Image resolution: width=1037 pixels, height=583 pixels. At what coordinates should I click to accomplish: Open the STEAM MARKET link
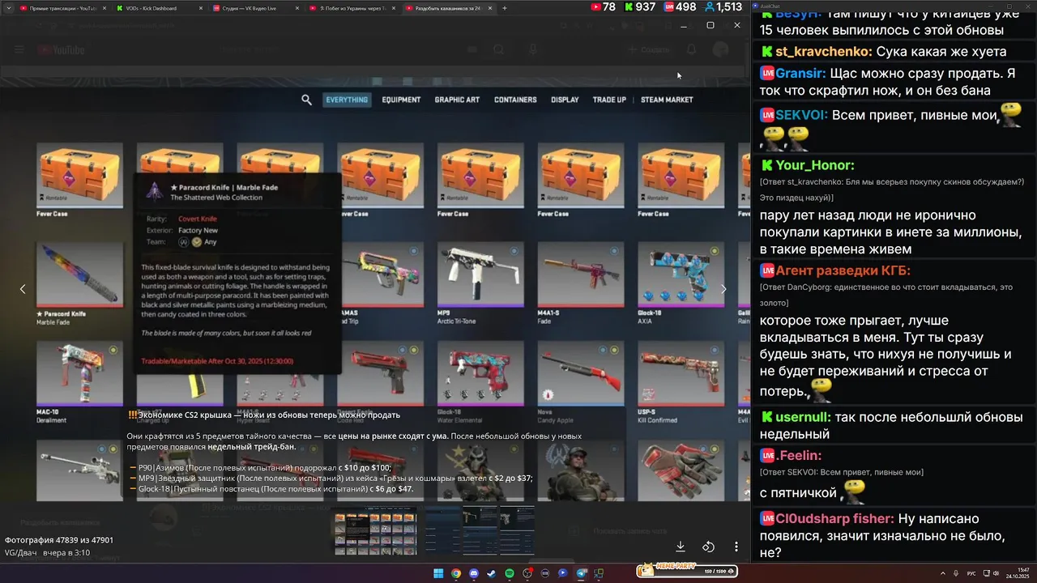click(x=667, y=100)
